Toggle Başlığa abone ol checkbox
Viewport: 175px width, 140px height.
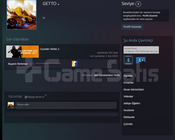pos(26,97)
